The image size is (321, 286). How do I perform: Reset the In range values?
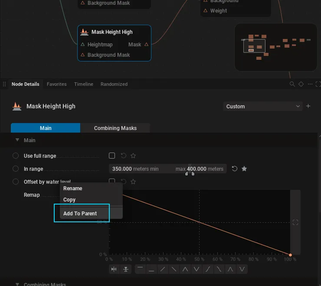[x=235, y=169]
